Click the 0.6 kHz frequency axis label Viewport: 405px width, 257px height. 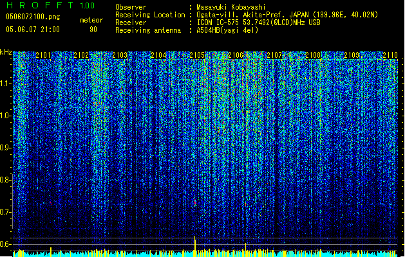(x=5, y=244)
